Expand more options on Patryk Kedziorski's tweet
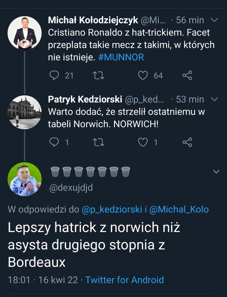Viewport: 227px width, 297px height. [x=214, y=99]
